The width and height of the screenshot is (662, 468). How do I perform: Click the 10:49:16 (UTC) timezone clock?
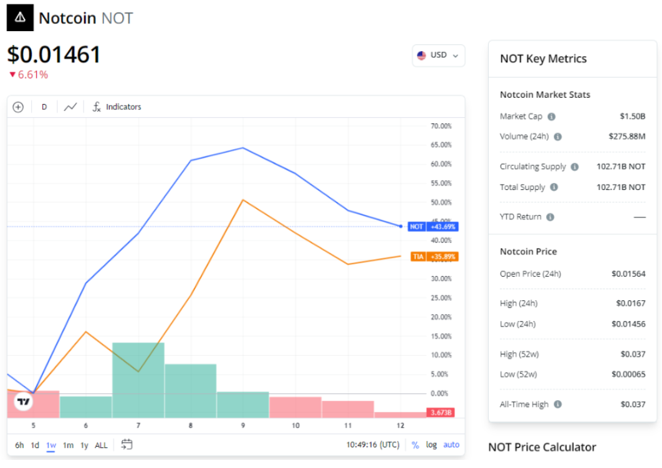[x=373, y=445]
